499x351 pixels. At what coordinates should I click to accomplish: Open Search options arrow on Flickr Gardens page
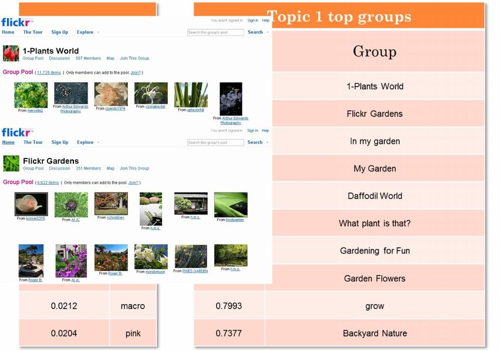tap(267, 142)
